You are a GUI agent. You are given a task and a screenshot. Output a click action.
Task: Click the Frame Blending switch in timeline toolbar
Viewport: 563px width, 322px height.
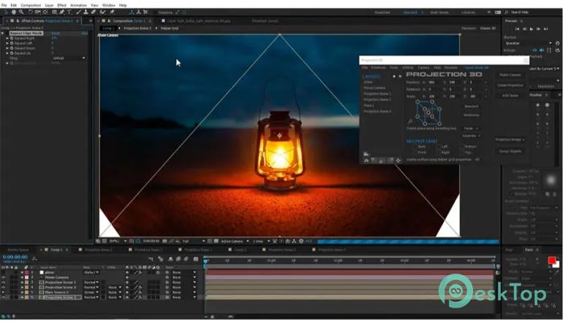point(179,258)
